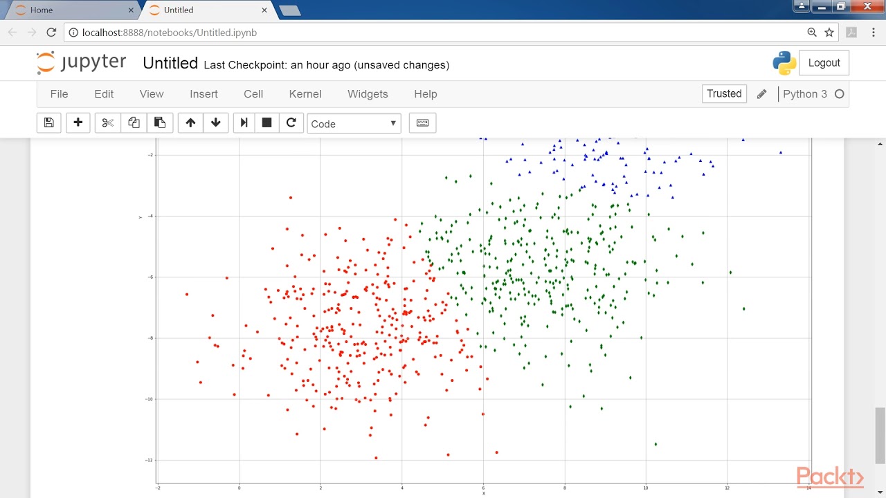Move selected cell down arrow

216,122
